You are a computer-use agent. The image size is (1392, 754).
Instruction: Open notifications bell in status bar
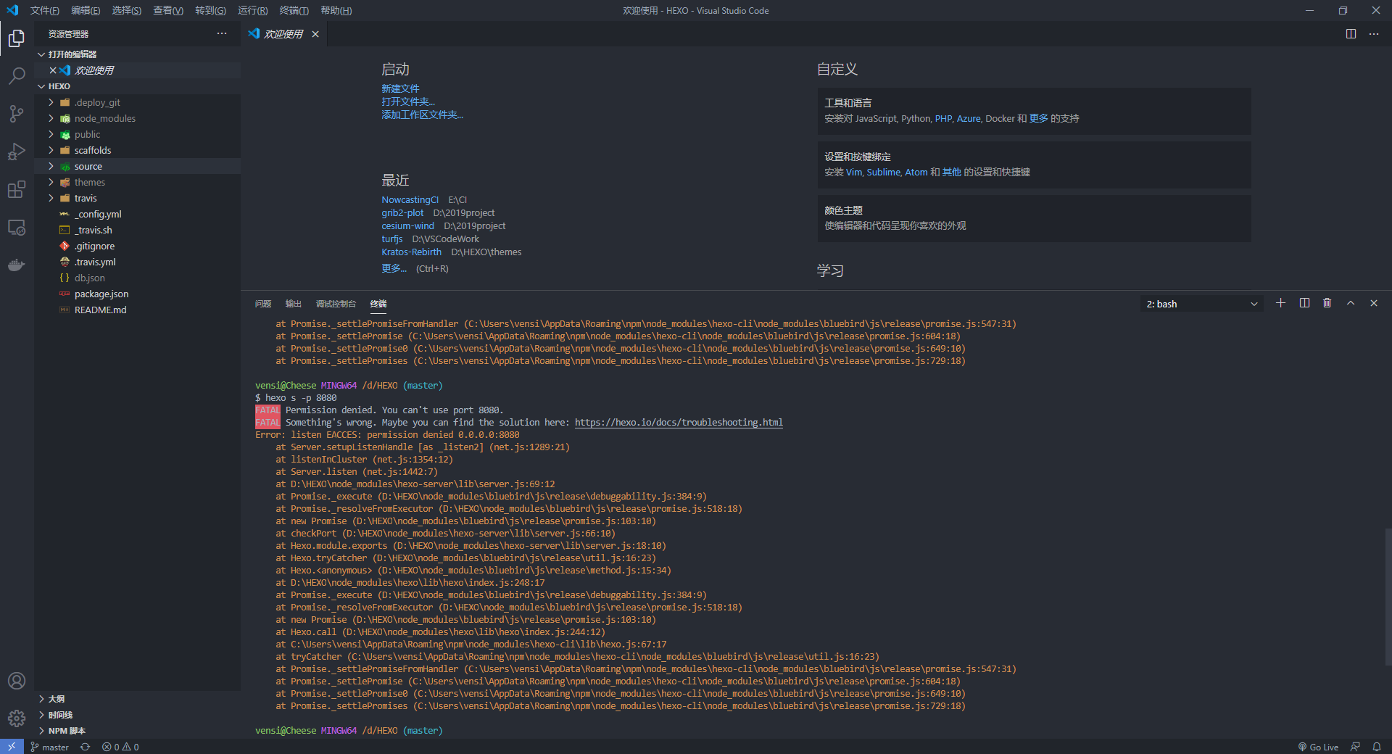click(1377, 747)
